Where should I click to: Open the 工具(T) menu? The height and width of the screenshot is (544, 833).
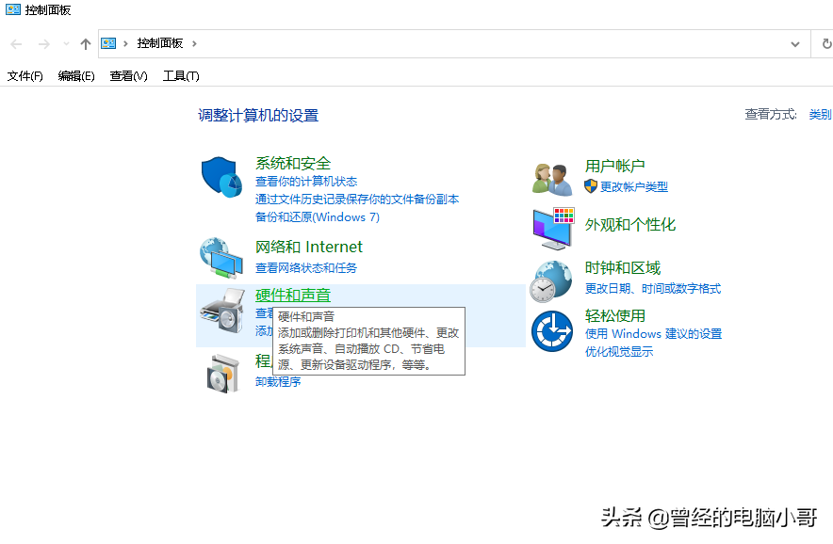181,76
